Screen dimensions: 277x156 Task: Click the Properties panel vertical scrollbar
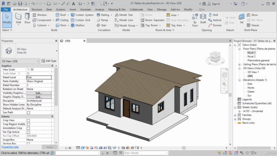pyautogui.click(x=56, y=87)
